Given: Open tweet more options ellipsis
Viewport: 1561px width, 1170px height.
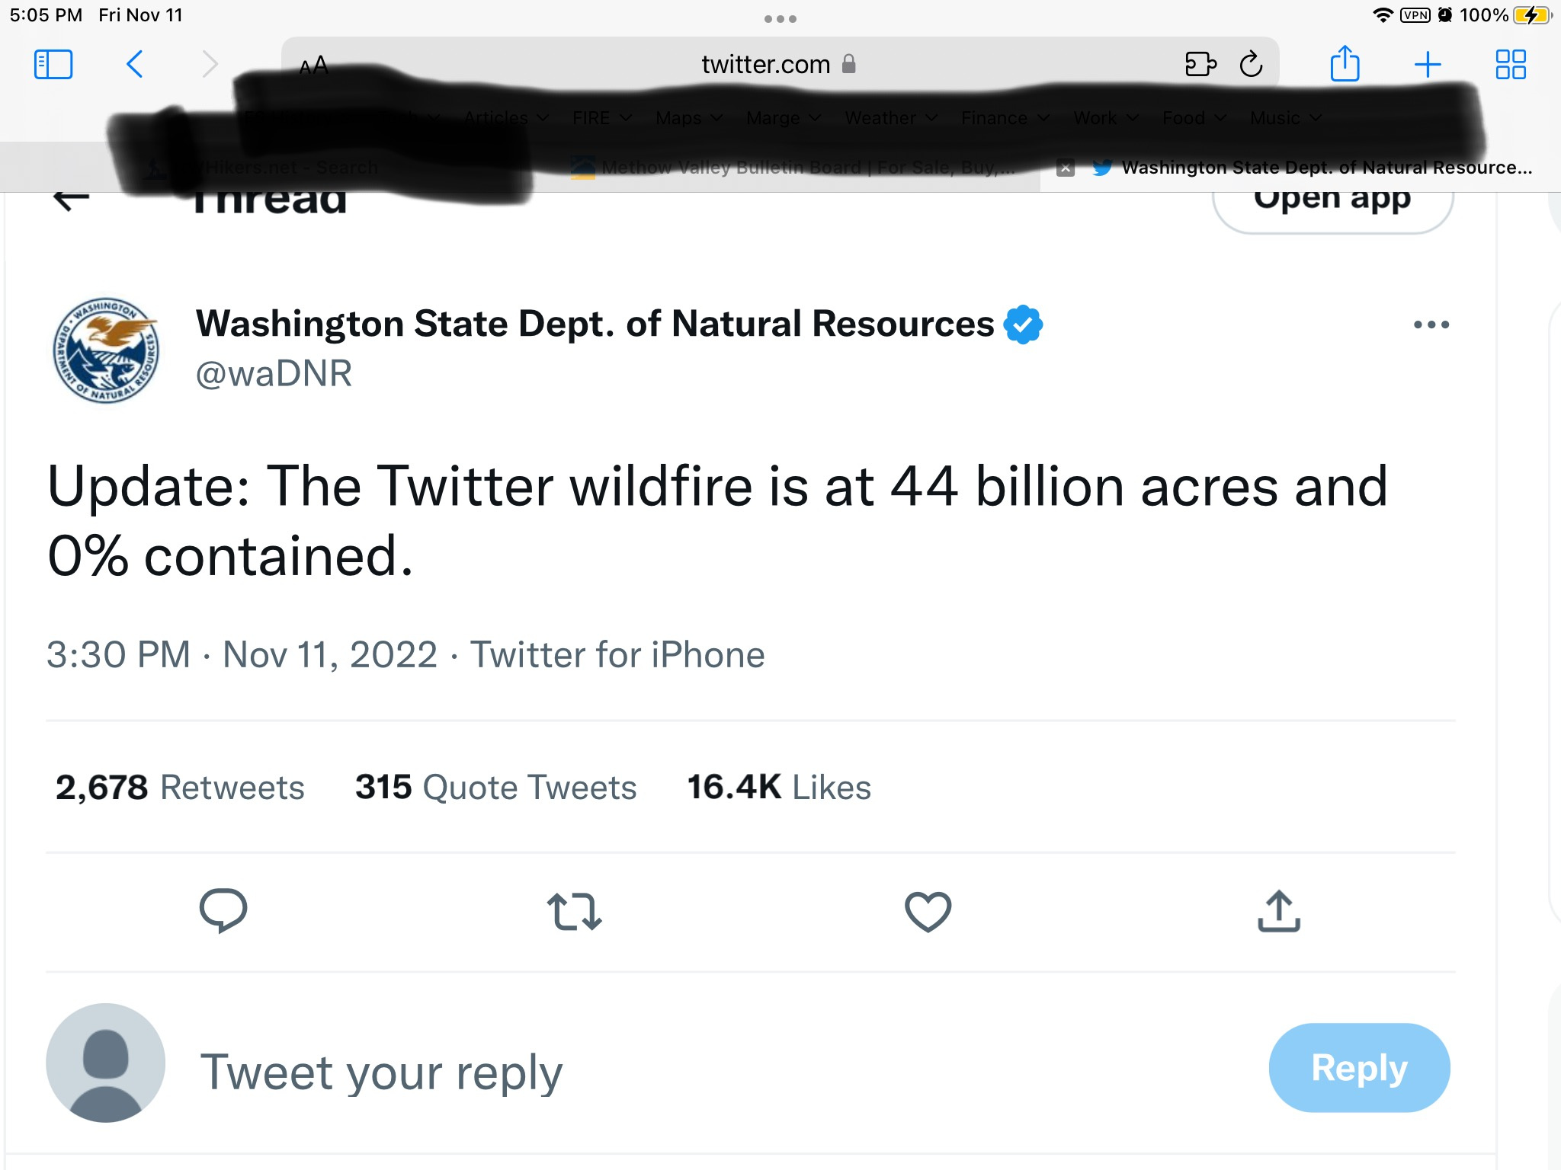Looking at the screenshot, I should pos(1431,325).
